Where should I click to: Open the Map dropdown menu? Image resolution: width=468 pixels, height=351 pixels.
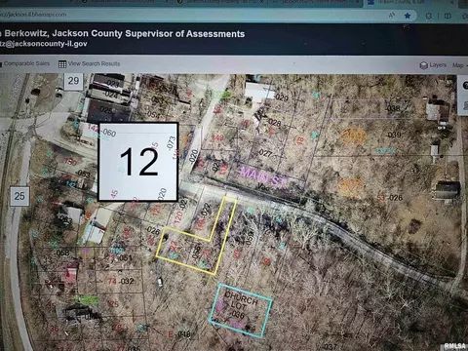pyautogui.click(x=460, y=65)
